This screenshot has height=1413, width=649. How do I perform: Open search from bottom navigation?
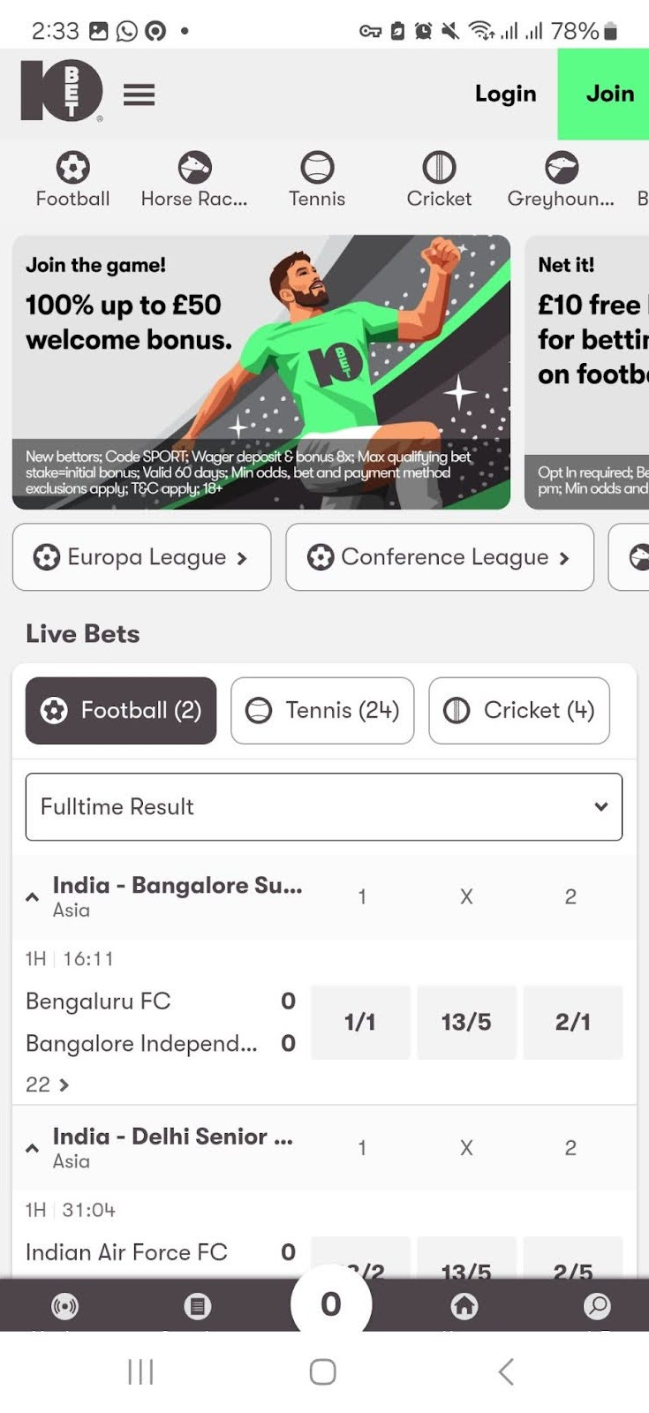pyautogui.click(x=597, y=1305)
